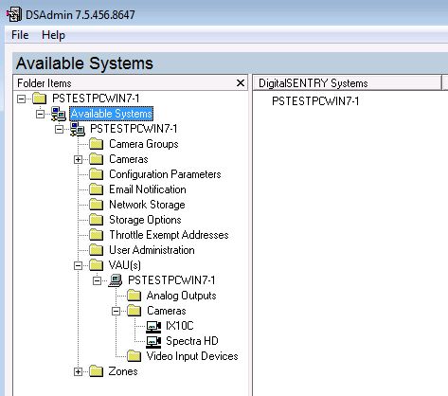Click the Camera Groups folder icon
This screenshot has height=396, width=448.
(x=97, y=144)
